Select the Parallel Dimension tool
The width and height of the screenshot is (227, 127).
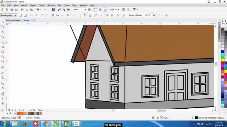coord(2,73)
